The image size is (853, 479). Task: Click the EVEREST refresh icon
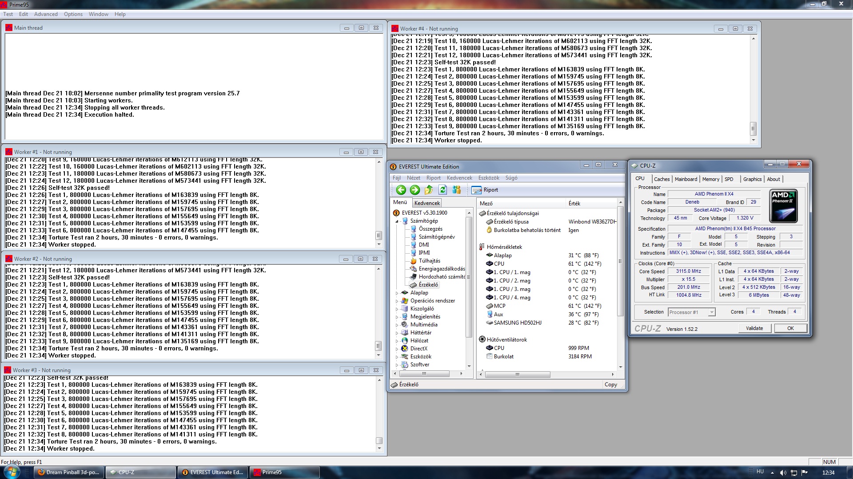(442, 190)
